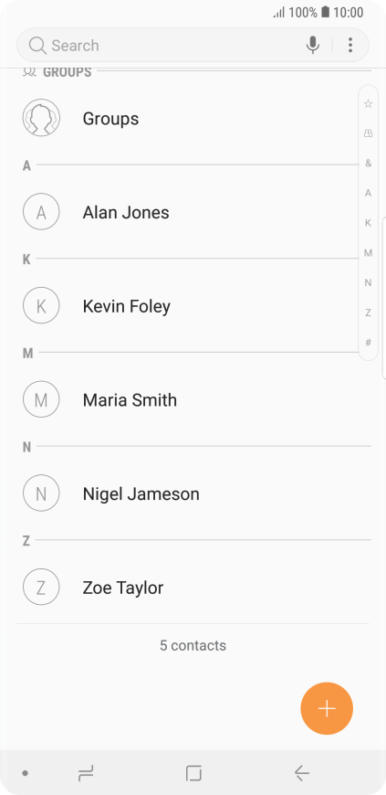The image size is (386, 795).
Task: Jump to letter Z in index bar
Action: pyautogui.click(x=369, y=313)
